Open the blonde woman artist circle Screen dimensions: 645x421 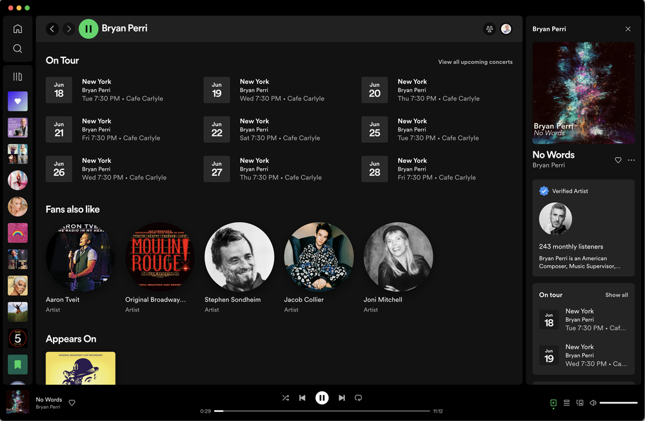[17, 207]
